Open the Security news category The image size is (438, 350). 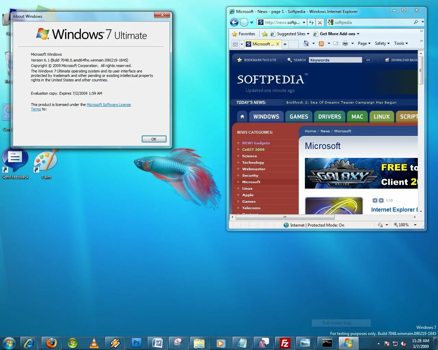pyautogui.click(x=250, y=175)
